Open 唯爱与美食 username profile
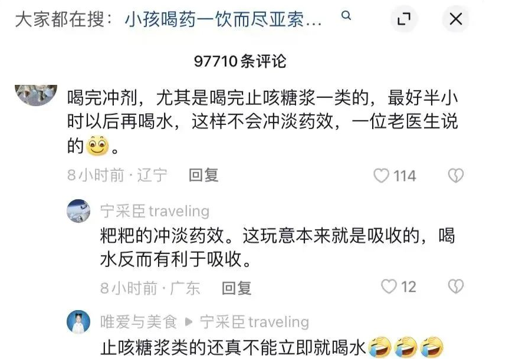The height and width of the screenshot is (359, 509). [x=139, y=322]
